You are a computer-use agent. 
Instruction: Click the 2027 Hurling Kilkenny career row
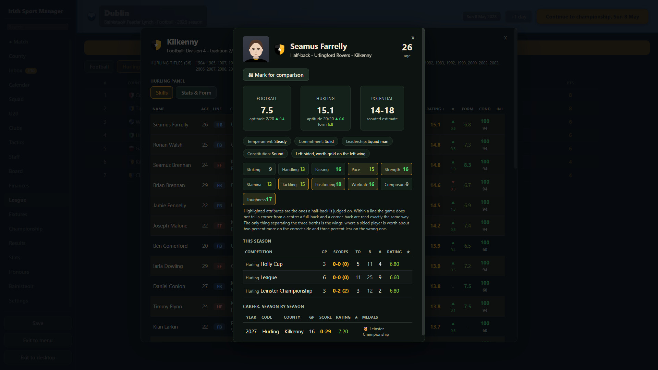pyautogui.click(x=327, y=332)
